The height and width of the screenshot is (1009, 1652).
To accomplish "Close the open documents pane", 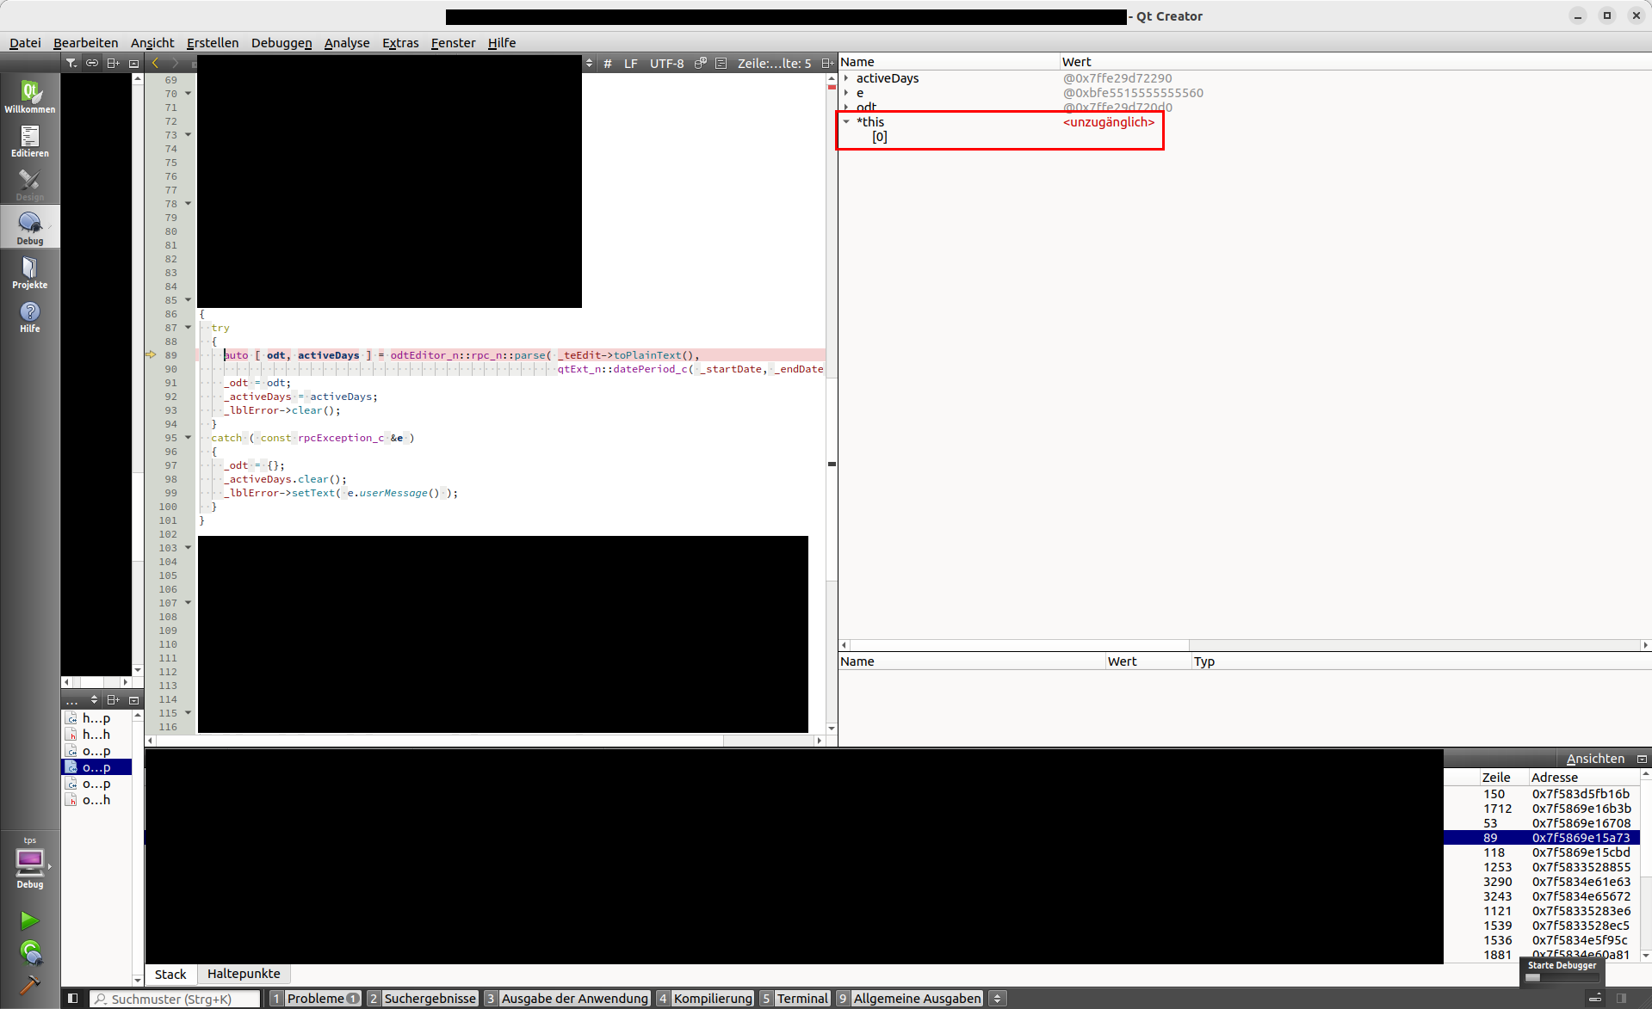I will [x=133, y=700].
